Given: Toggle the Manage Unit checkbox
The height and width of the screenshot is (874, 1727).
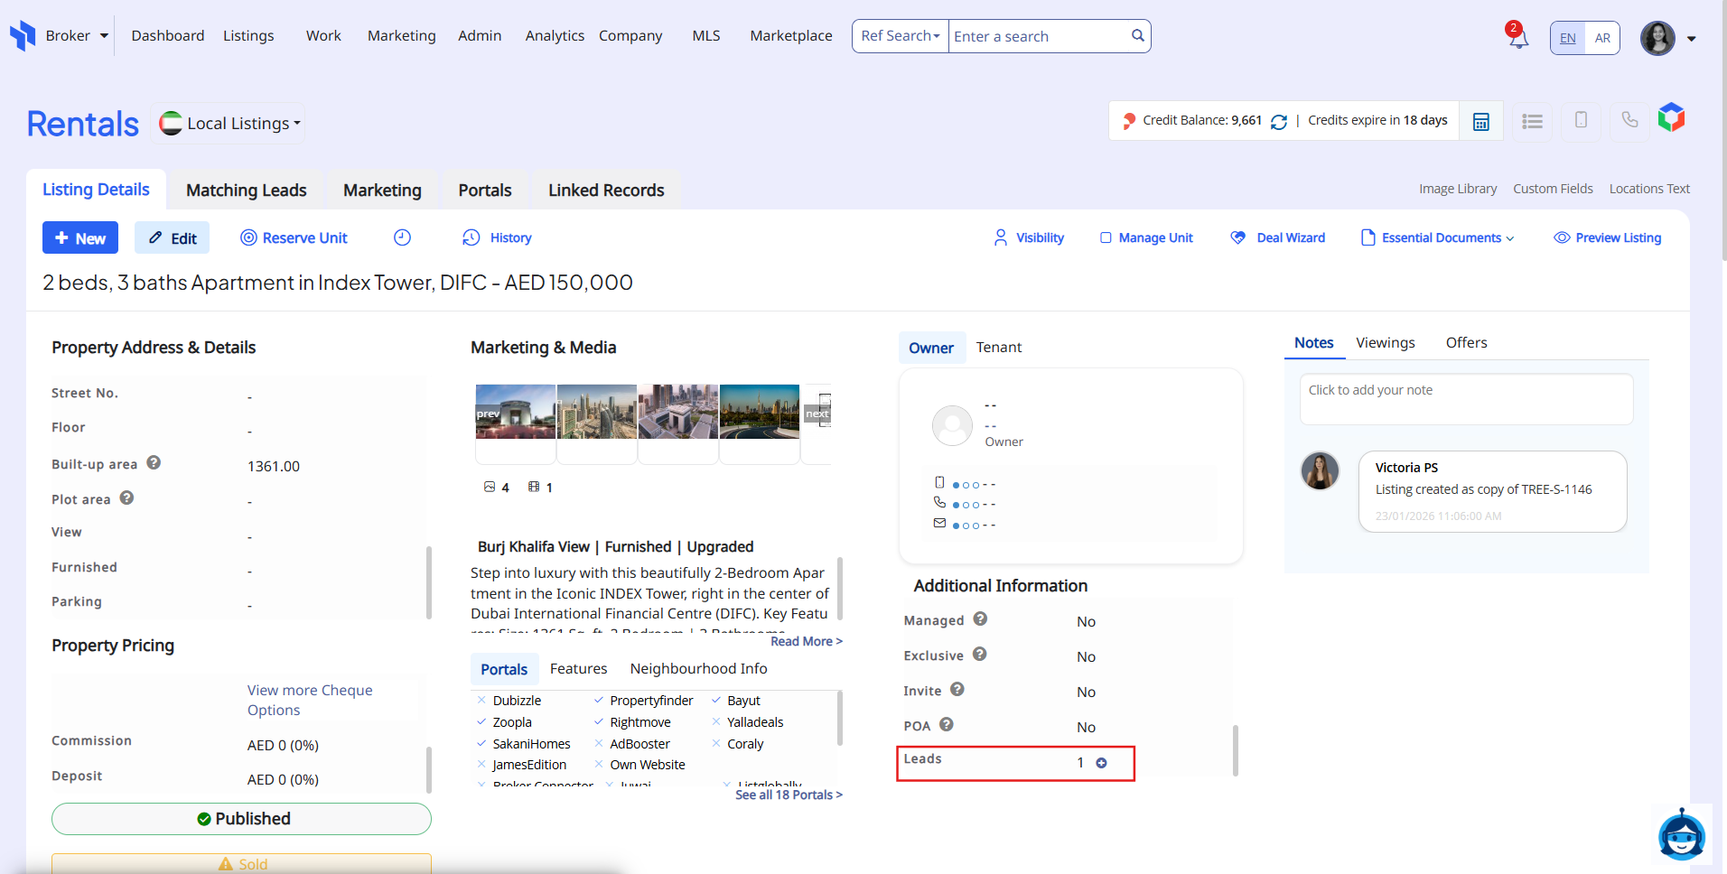Looking at the screenshot, I should [1106, 238].
